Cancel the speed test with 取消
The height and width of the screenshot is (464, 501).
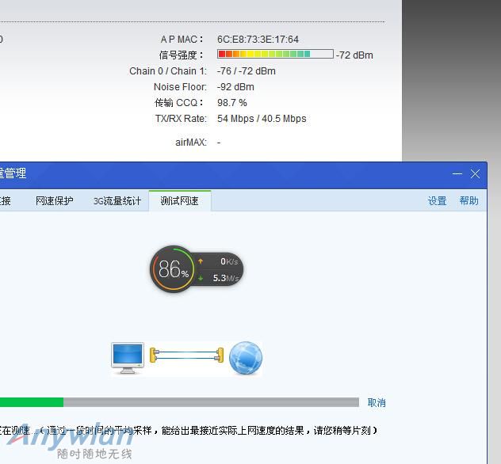(377, 402)
